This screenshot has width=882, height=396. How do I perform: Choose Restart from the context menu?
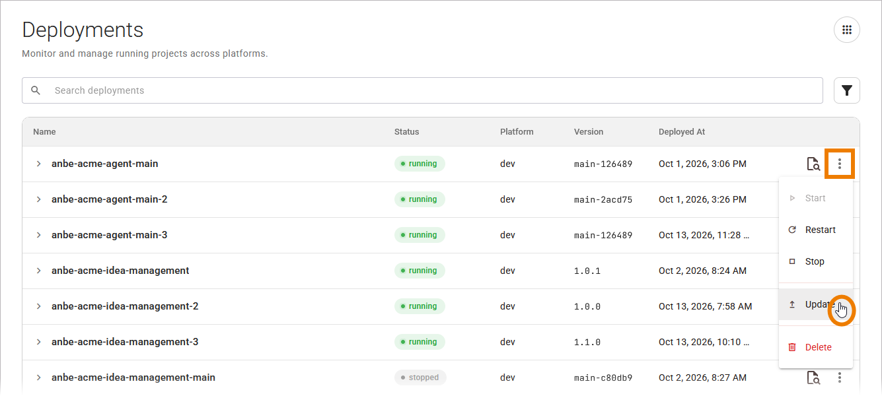(x=816, y=230)
